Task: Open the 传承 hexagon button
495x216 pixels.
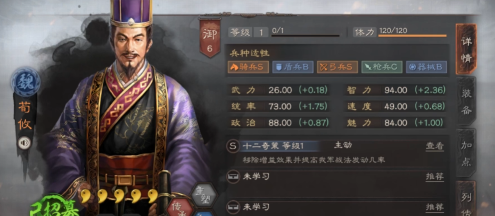Action: [x=180, y=208]
